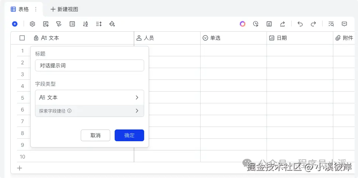Click the 附件 column header

pyautogui.click(x=344, y=38)
